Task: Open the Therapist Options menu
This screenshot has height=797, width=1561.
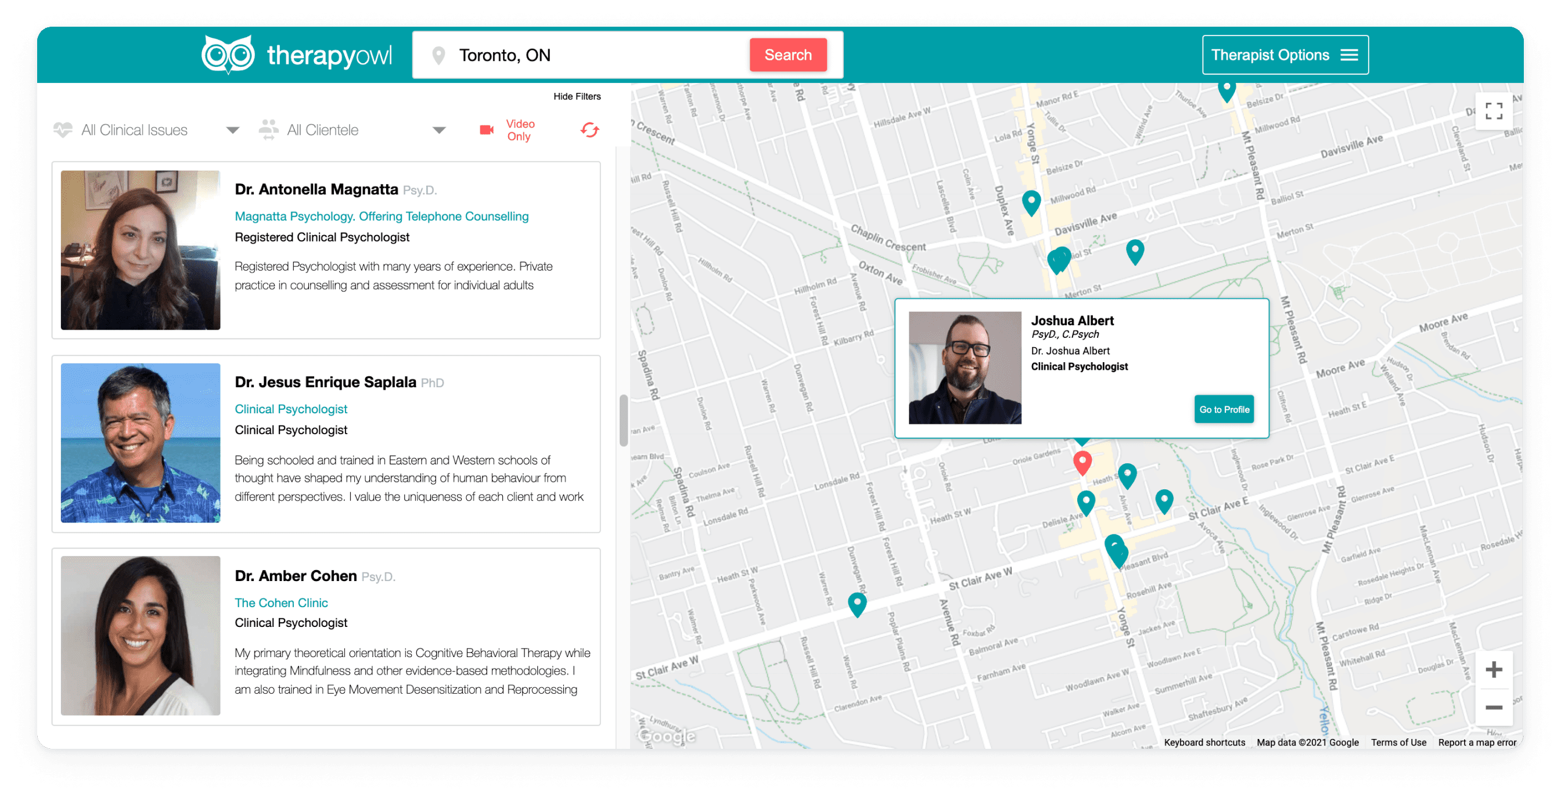Action: (x=1285, y=55)
